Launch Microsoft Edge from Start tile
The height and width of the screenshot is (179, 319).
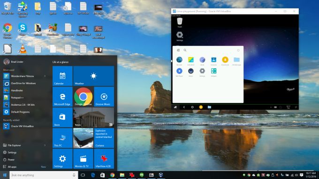(x=62, y=97)
